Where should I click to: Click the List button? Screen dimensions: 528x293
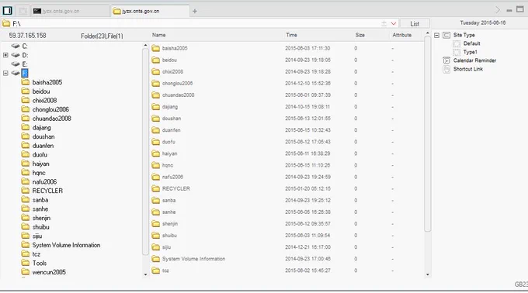pos(415,23)
